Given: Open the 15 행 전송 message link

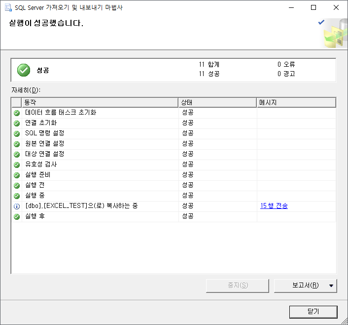Looking at the screenshot, I should click(274, 206).
